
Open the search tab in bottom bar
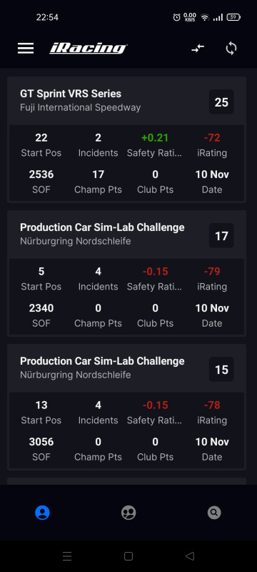214,513
